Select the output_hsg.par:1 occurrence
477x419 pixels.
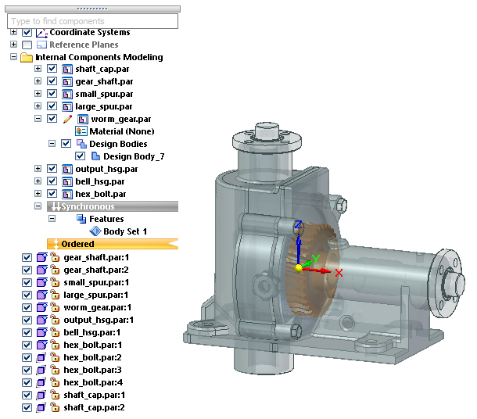(x=99, y=320)
